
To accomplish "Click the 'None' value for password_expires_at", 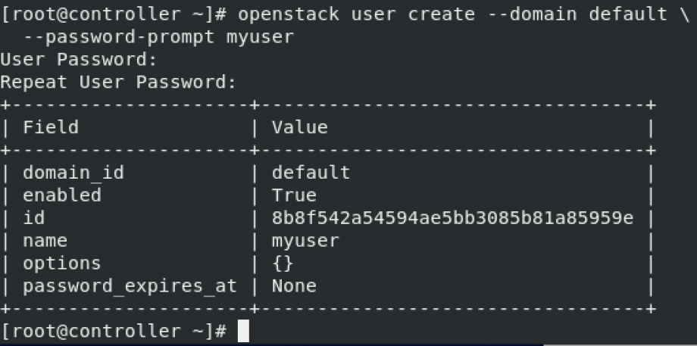I will (294, 285).
